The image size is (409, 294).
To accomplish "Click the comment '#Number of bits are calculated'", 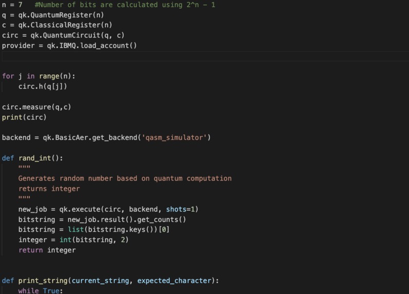I will pyautogui.click(x=96, y=5).
